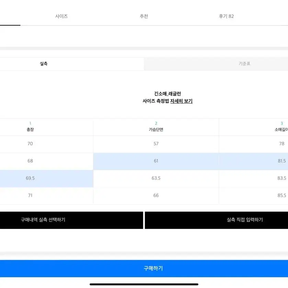Switch to the 추천 tab
Screen dimensions: 288x288
point(144,16)
